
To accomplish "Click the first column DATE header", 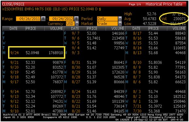I will click(13, 29).
